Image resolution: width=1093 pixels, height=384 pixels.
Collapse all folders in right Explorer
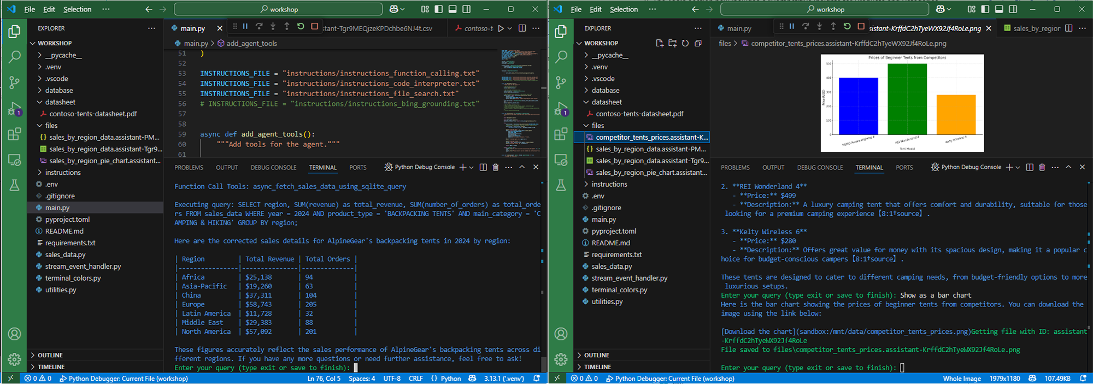click(698, 43)
